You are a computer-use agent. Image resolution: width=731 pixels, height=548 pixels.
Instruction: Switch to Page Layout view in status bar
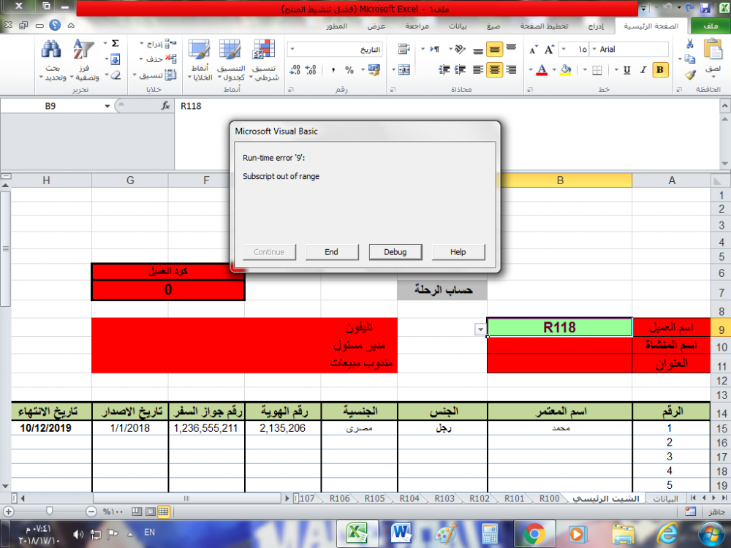(x=150, y=511)
